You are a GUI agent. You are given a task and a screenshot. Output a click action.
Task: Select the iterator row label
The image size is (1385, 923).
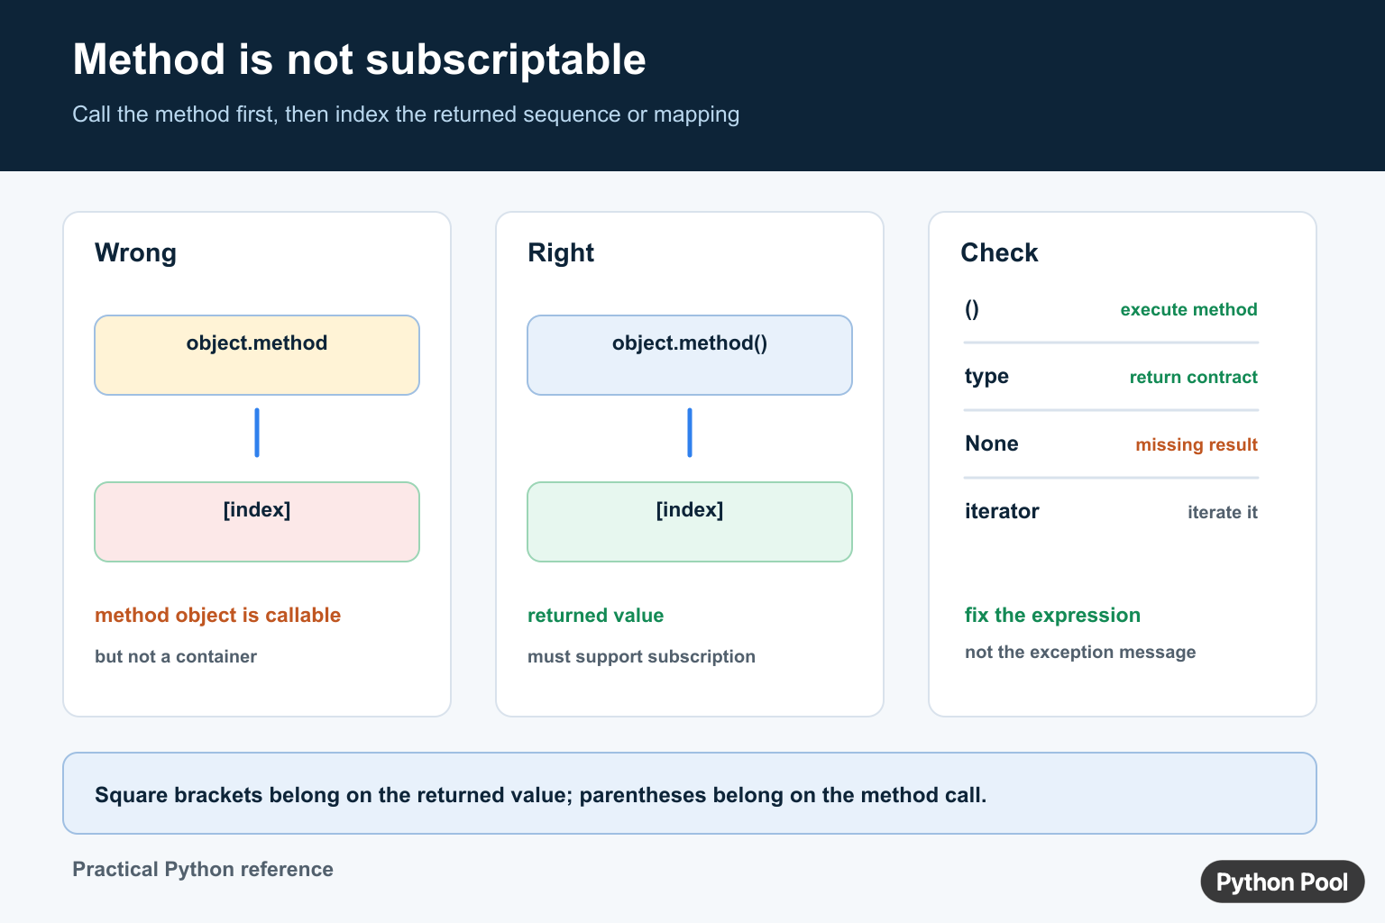coord(1002,511)
